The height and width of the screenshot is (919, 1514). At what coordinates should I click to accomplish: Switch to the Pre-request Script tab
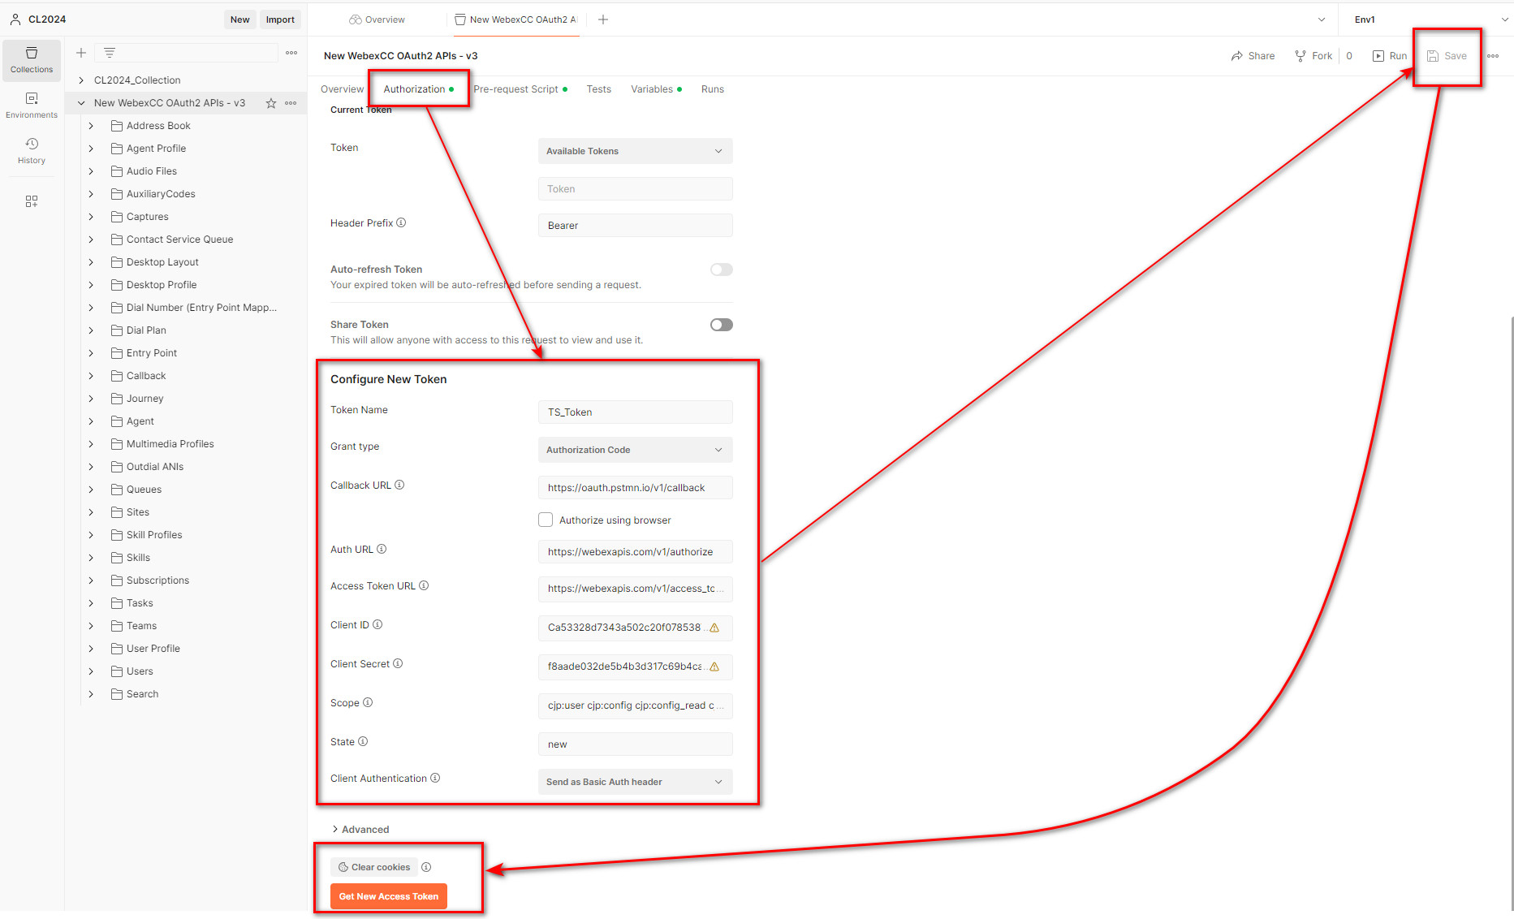(520, 89)
